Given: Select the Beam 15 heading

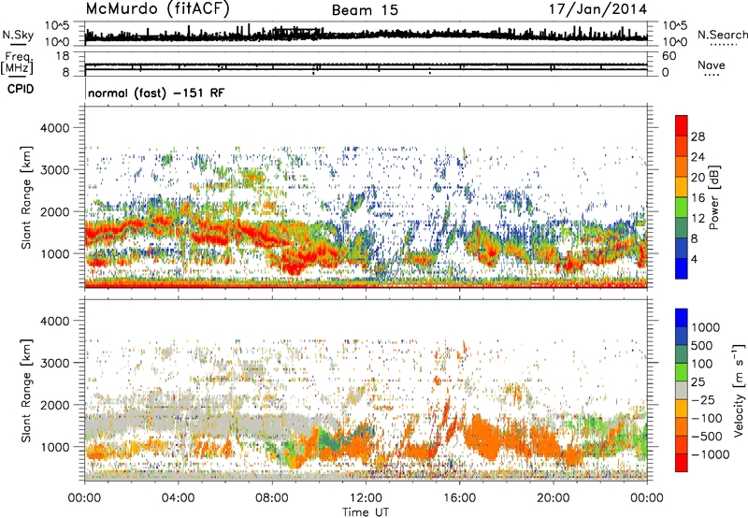Looking at the screenshot, I should click(365, 10).
